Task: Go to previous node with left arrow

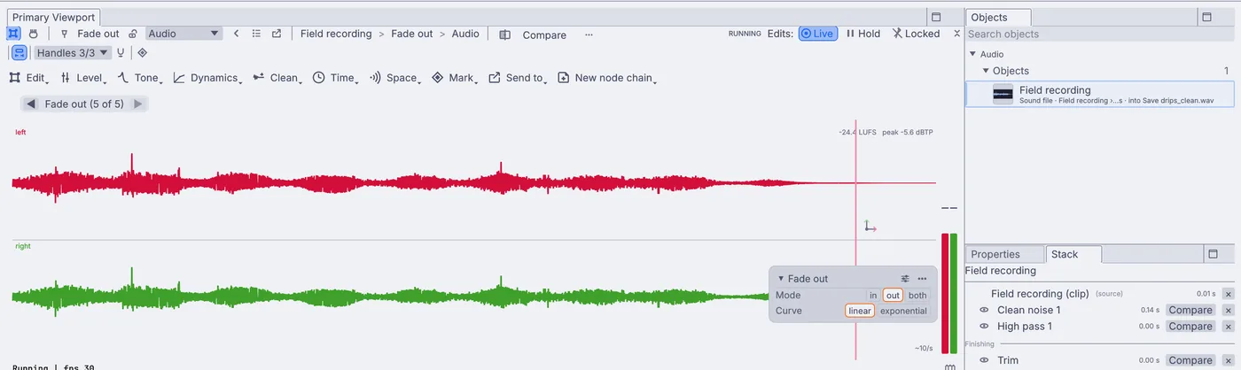Action: coord(31,104)
